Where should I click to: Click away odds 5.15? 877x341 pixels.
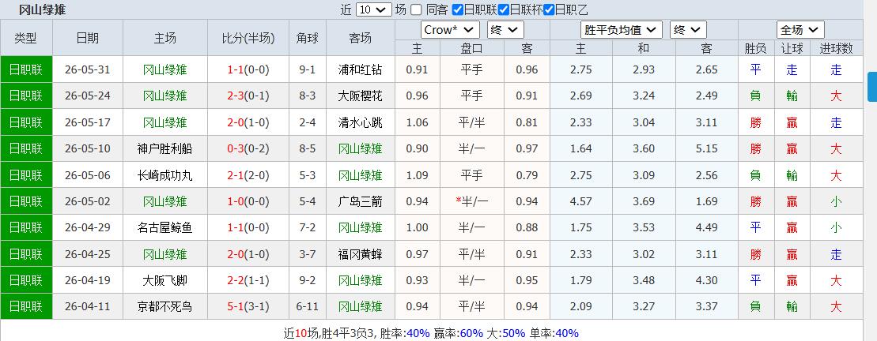pyautogui.click(x=707, y=148)
